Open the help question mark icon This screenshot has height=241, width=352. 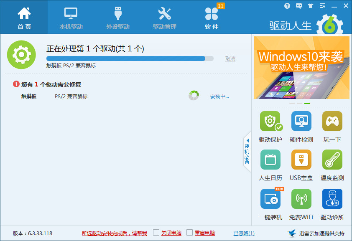pos(287,5)
